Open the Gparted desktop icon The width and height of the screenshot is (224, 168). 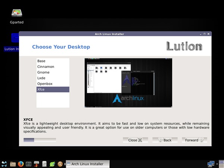[17, 16]
